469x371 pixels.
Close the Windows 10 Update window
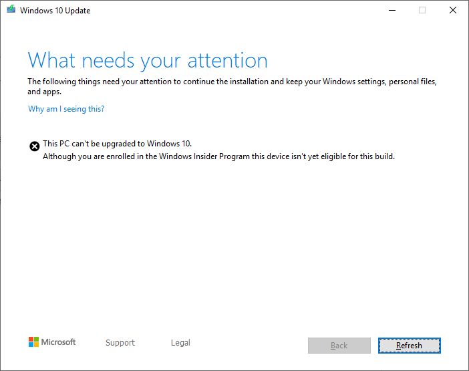coord(453,10)
